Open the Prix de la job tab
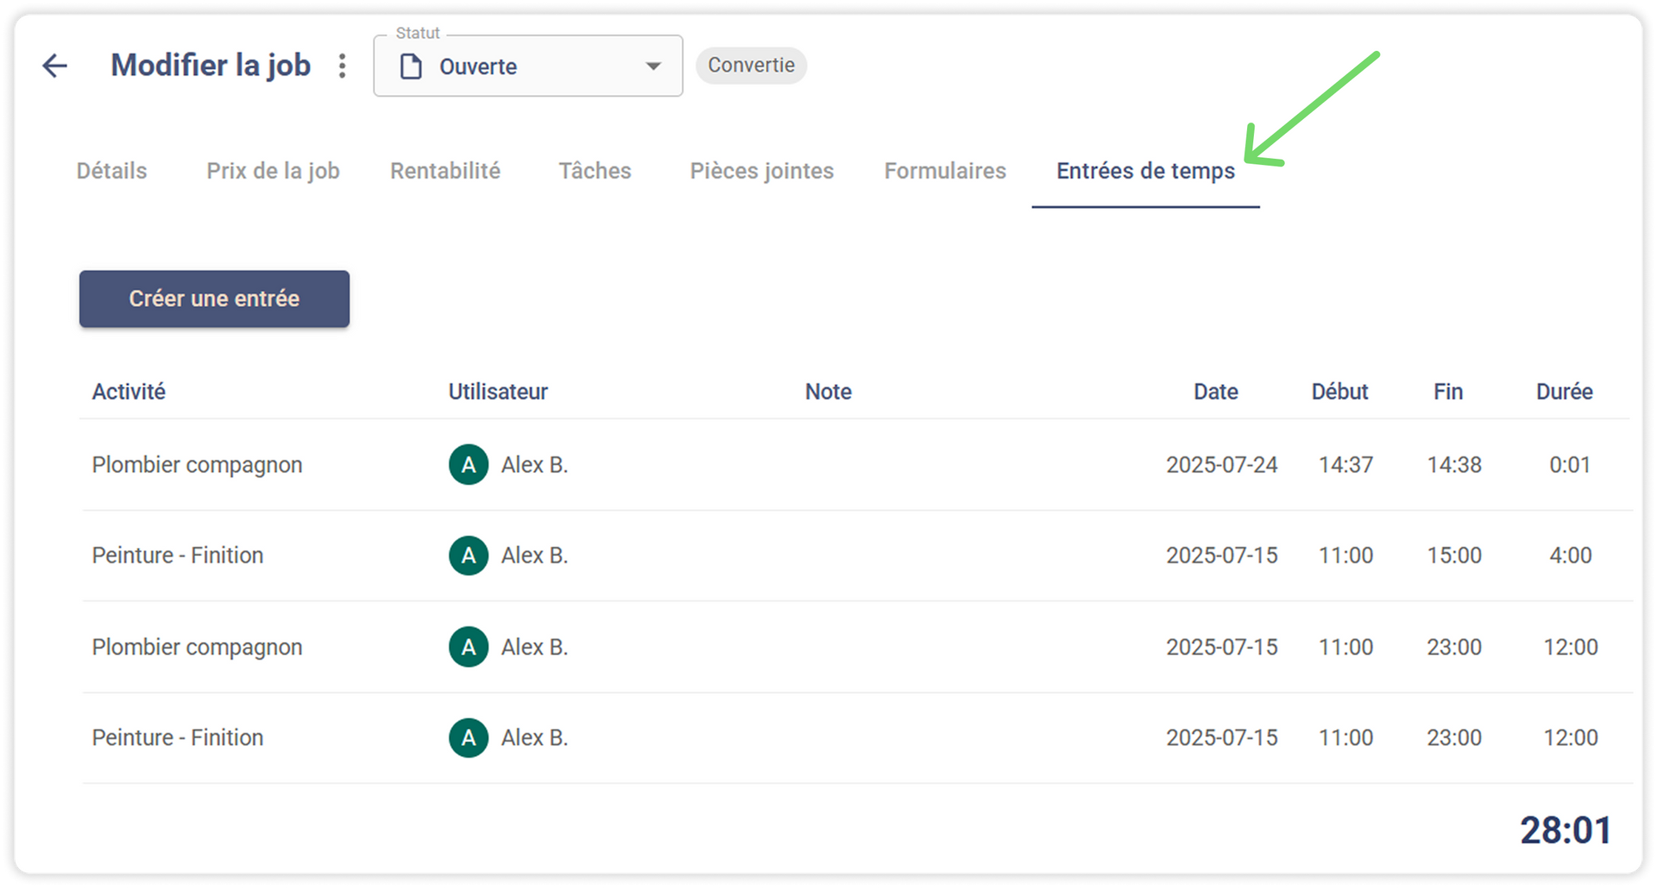The width and height of the screenshot is (1657, 888). point(273,171)
